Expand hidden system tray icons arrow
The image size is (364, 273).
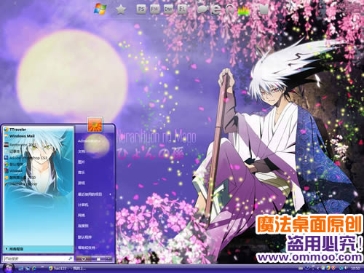318,269
